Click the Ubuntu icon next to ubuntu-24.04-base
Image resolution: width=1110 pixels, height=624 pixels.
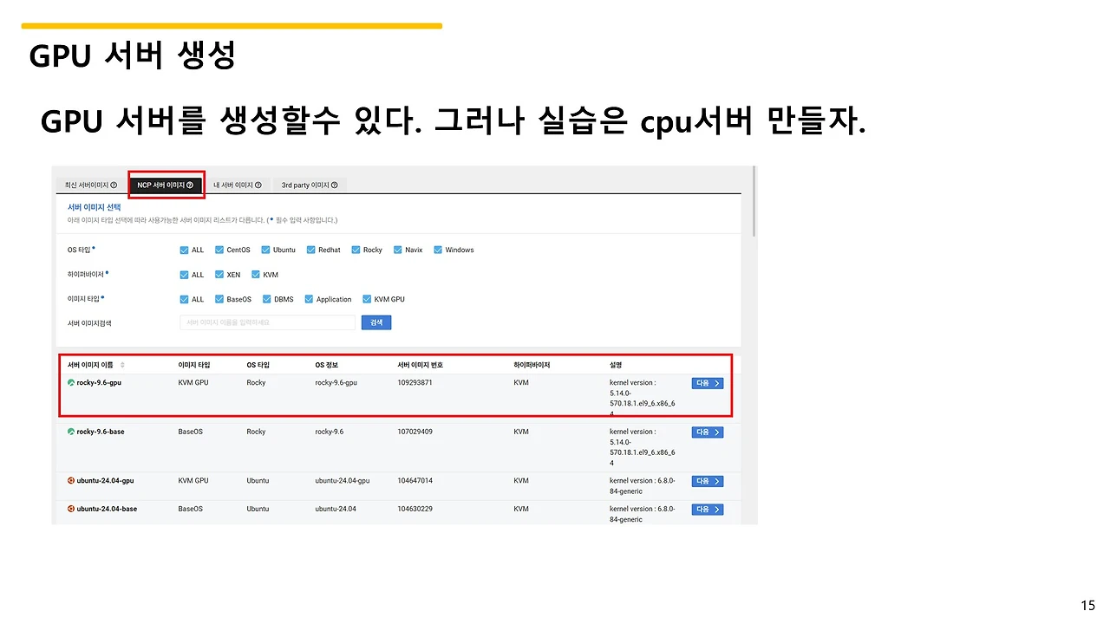point(70,509)
